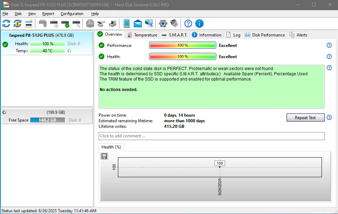Select the Overview tab
This screenshot has width=338, height=214.
point(110,34)
